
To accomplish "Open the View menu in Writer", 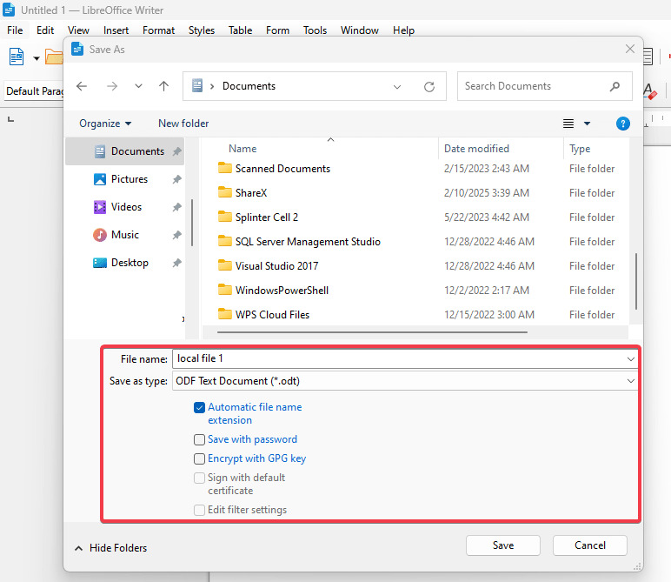I will 78,30.
